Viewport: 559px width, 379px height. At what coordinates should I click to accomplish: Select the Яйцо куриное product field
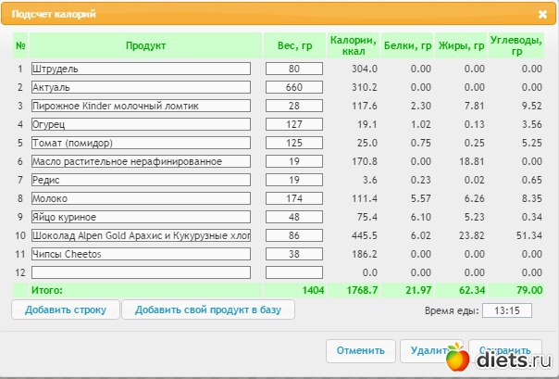(x=142, y=217)
